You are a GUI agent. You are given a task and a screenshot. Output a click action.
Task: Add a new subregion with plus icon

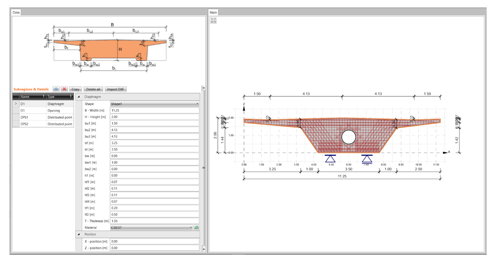[x=56, y=89]
